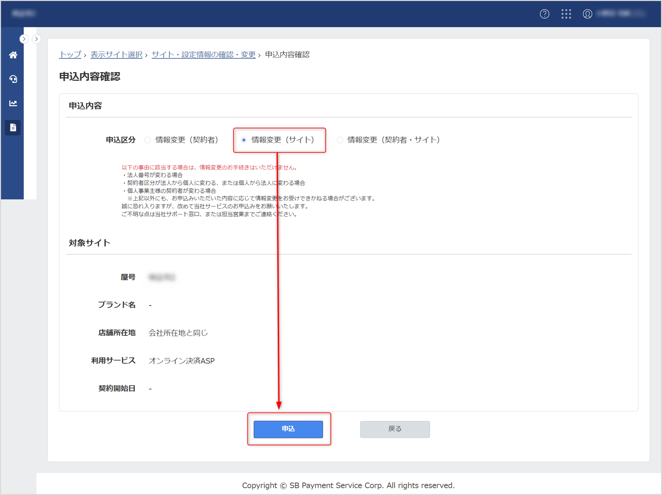Image resolution: width=662 pixels, height=495 pixels.
Task: Expand sidebar with first chevron arrow
Action: tap(24, 39)
